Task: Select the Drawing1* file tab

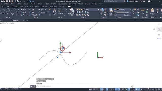Action: point(16,20)
